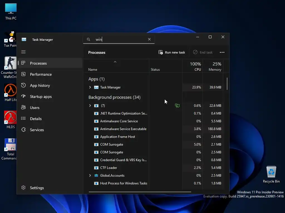Click the Services puzzle gear icon

pos(23,130)
